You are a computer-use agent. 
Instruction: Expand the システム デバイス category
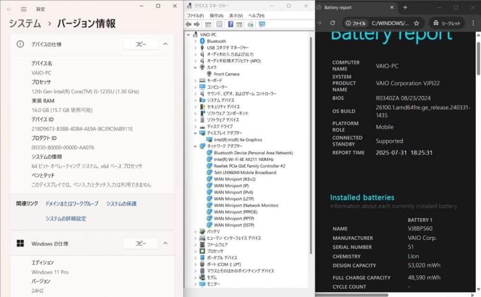195,100
